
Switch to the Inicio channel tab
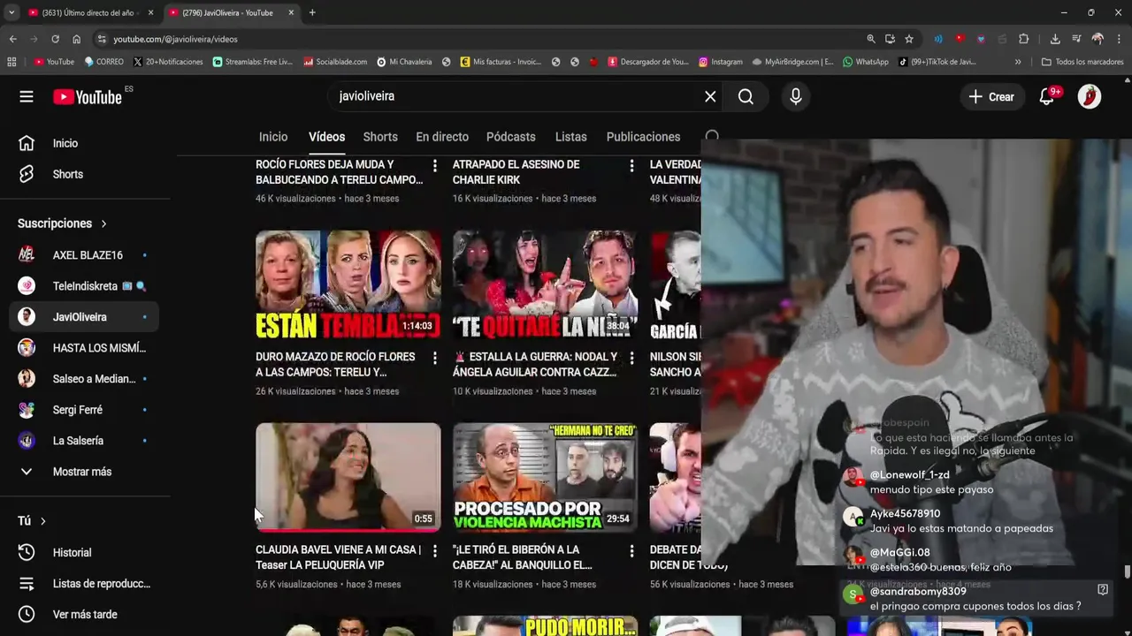[273, 137]
